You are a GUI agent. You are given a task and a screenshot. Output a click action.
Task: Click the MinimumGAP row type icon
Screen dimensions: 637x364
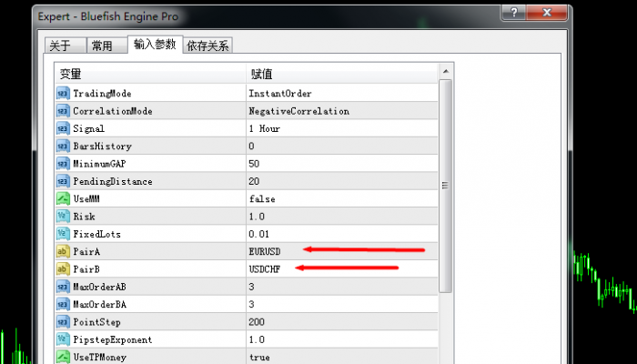[63, 164]
